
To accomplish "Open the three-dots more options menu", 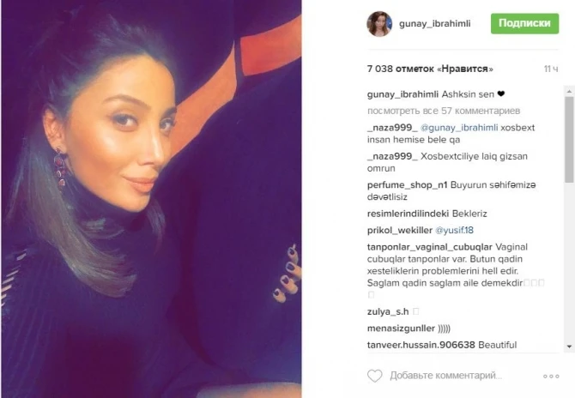I will [551, 377].
